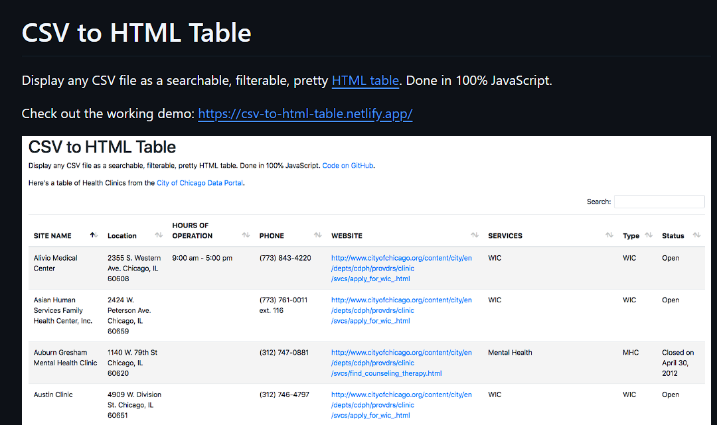Click the SERVICES column sort icon
The image size is (717, 425).
coord(609,235)
